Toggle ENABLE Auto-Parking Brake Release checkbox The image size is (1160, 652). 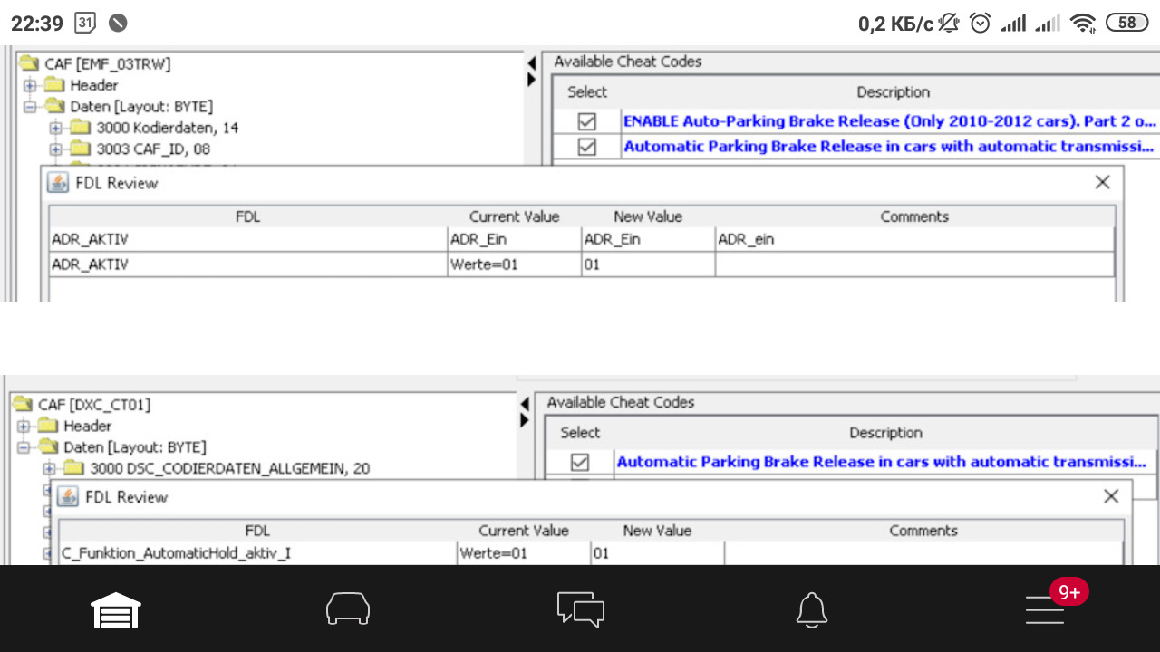point(587,120)
